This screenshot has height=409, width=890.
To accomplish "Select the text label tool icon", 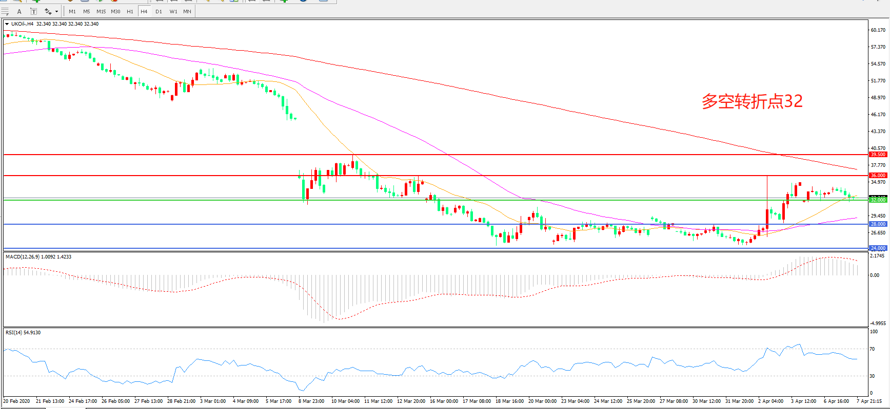I will click(x=33, y=11).
